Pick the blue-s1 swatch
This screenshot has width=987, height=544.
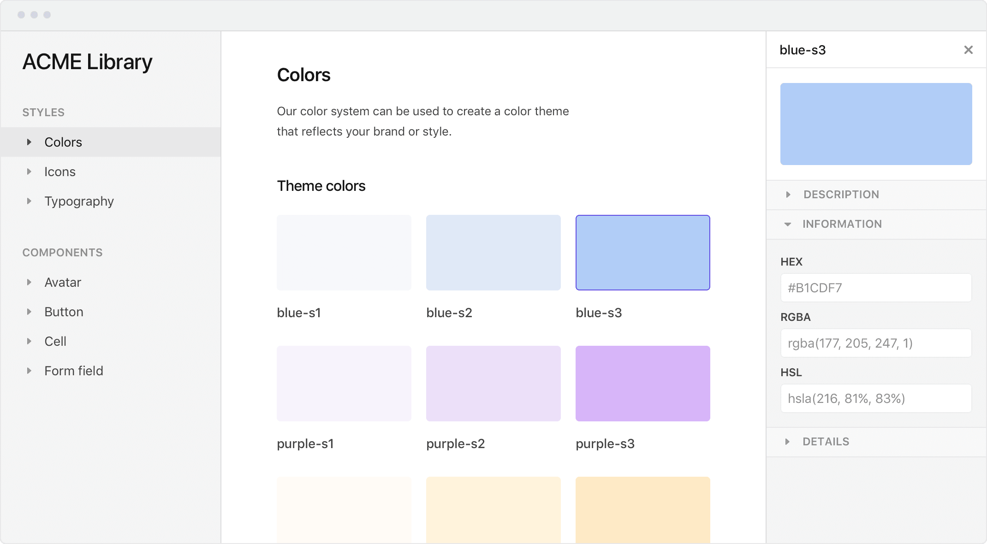pos(344,253)
